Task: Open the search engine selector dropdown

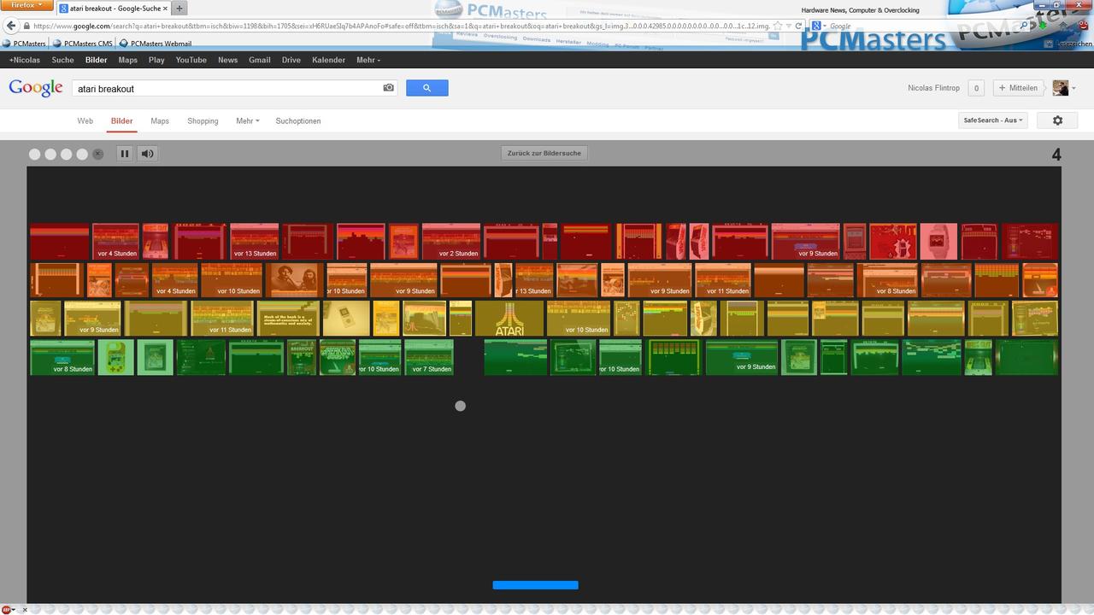Action: [x=819, y=26]
